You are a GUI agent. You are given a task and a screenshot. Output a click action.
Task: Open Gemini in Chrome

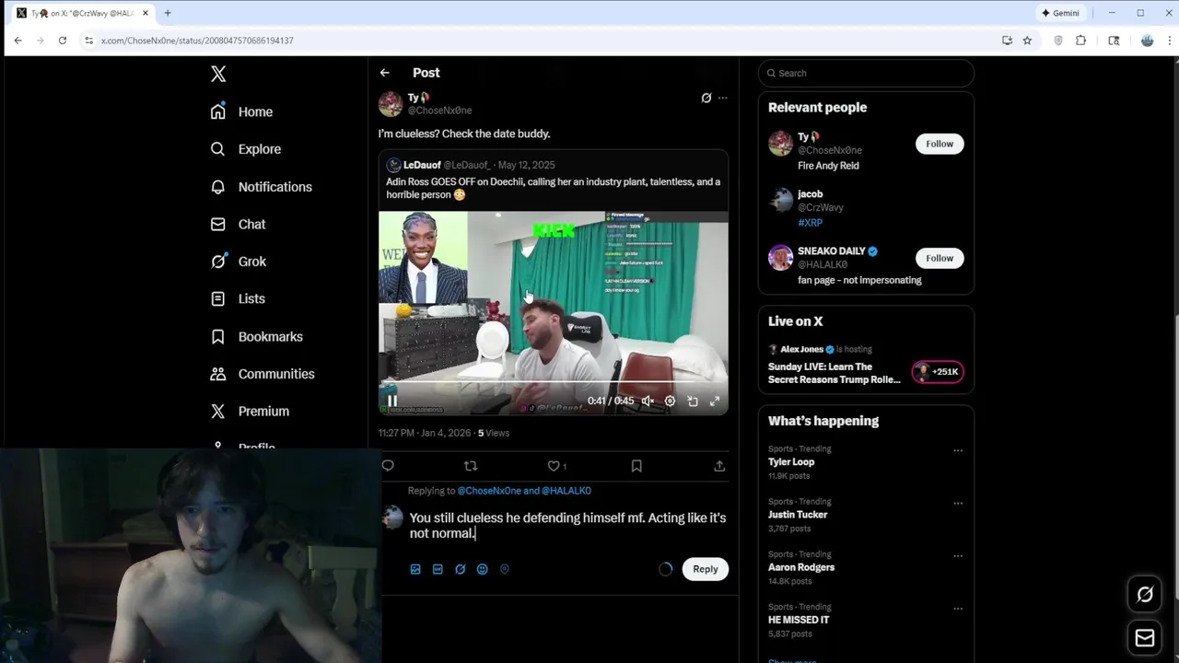coord(1060,13)
